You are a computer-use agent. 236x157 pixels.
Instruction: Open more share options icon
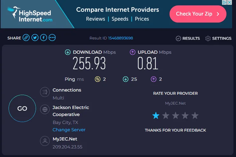[x=52, y=38]
